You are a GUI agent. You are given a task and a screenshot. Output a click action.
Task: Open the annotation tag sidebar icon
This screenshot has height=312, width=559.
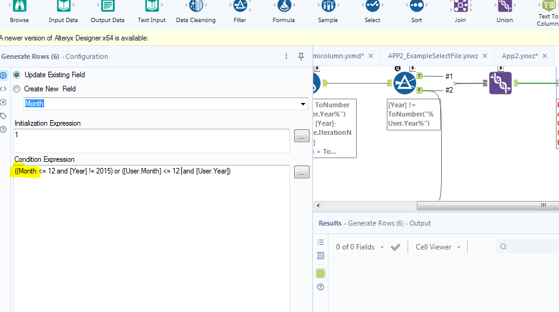(4, 116)
